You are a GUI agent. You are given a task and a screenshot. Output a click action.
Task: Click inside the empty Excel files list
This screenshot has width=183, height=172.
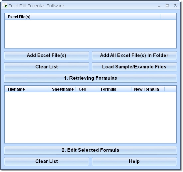pos(91,34)
